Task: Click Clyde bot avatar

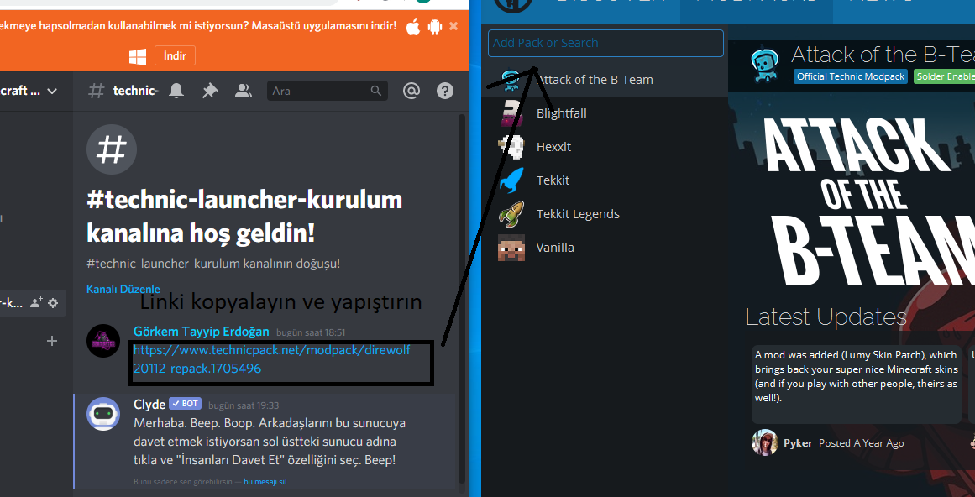Action: click(103, 414)
